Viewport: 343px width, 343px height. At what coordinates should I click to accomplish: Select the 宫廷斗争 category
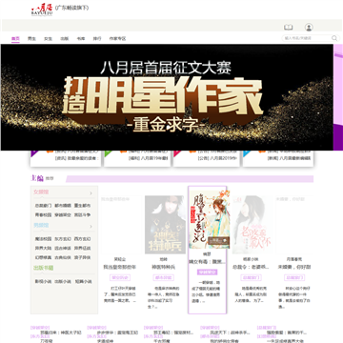pyautogui.click(x=82, y=215)
